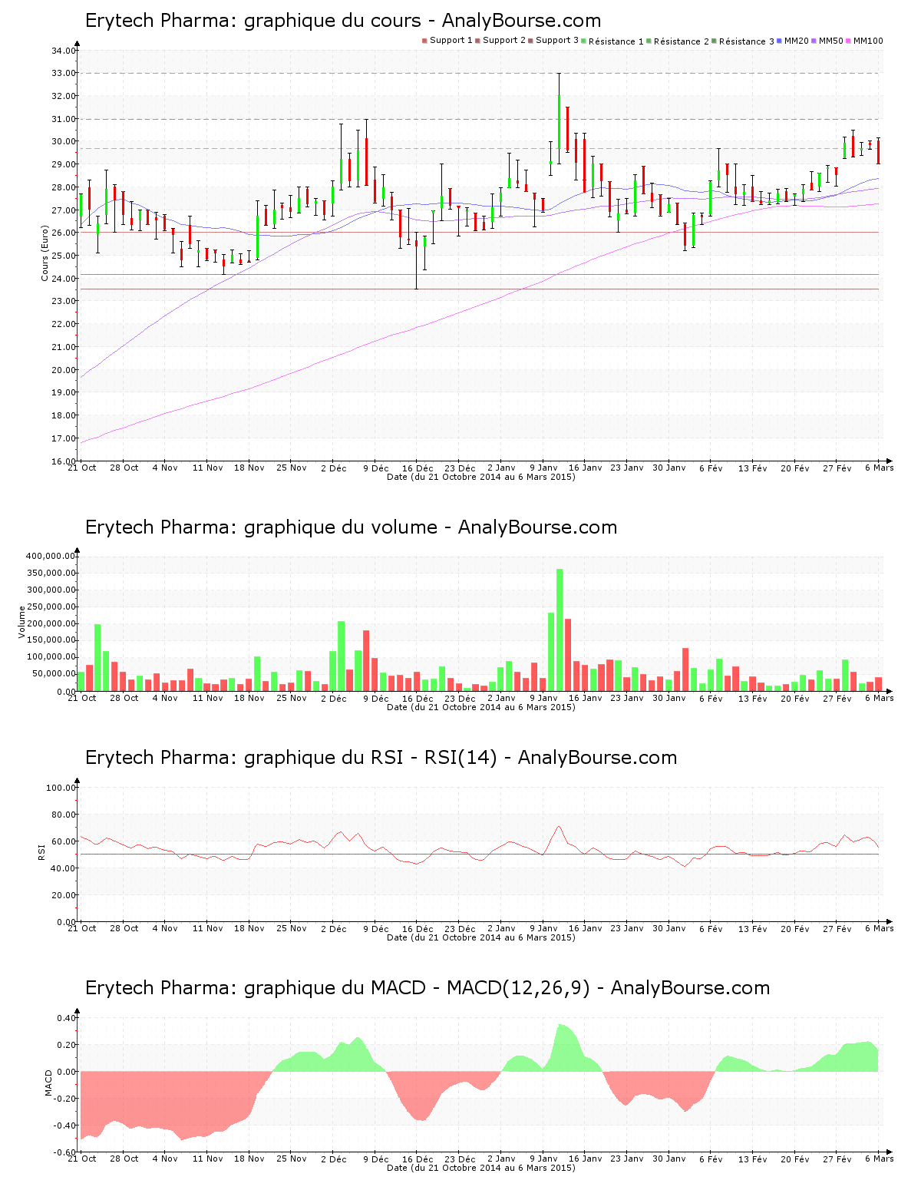Click the Support 2 legend label
The image size is (921, 1190).
click(504, 41)
